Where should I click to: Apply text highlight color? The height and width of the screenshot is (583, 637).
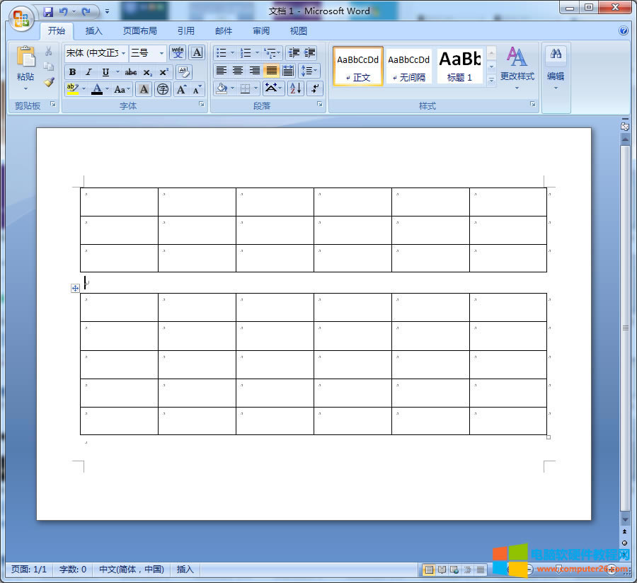tap(74, 88)
